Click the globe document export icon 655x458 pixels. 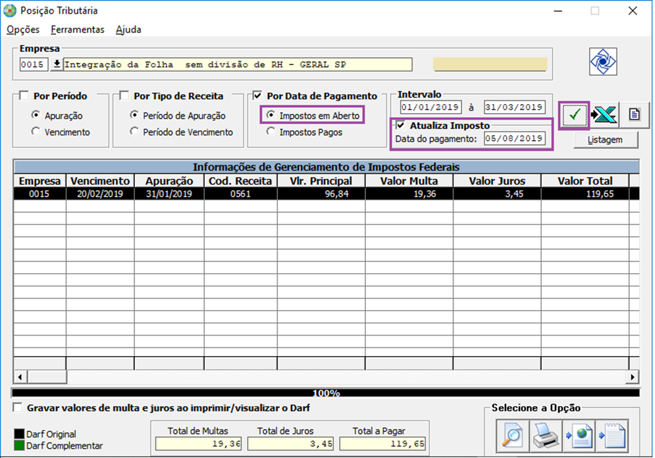[x=579, y=436]
